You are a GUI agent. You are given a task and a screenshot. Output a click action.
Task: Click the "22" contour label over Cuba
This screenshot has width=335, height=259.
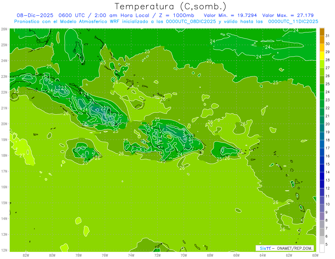click(x=104, y=108)
